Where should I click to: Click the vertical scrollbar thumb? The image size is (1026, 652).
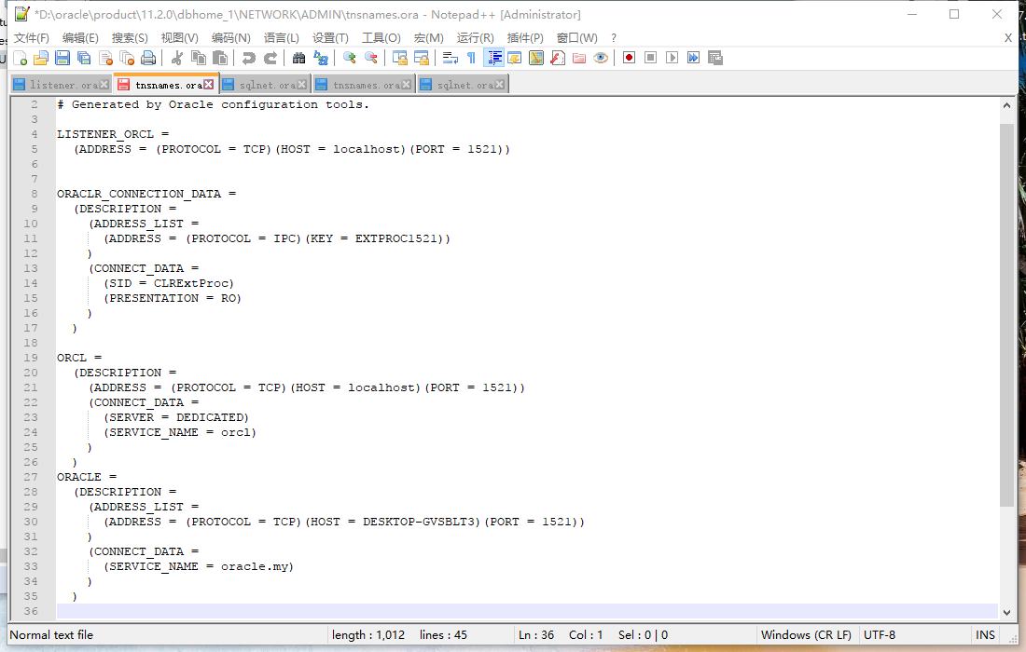[x=1006, y=315]
